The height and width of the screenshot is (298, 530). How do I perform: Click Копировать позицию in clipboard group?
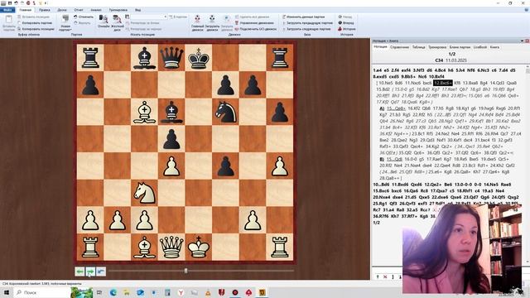(36, 29)
